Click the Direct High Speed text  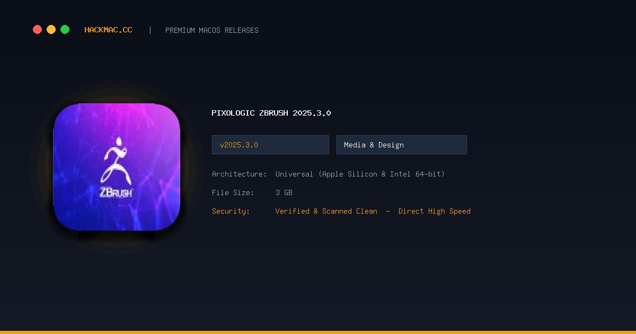tap(435, 211)
